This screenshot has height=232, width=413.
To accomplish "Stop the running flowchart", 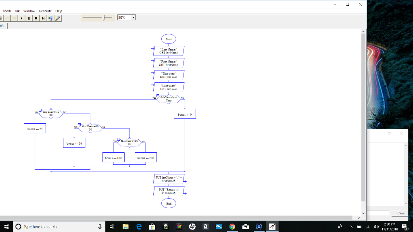I will (x=36, y=18).
